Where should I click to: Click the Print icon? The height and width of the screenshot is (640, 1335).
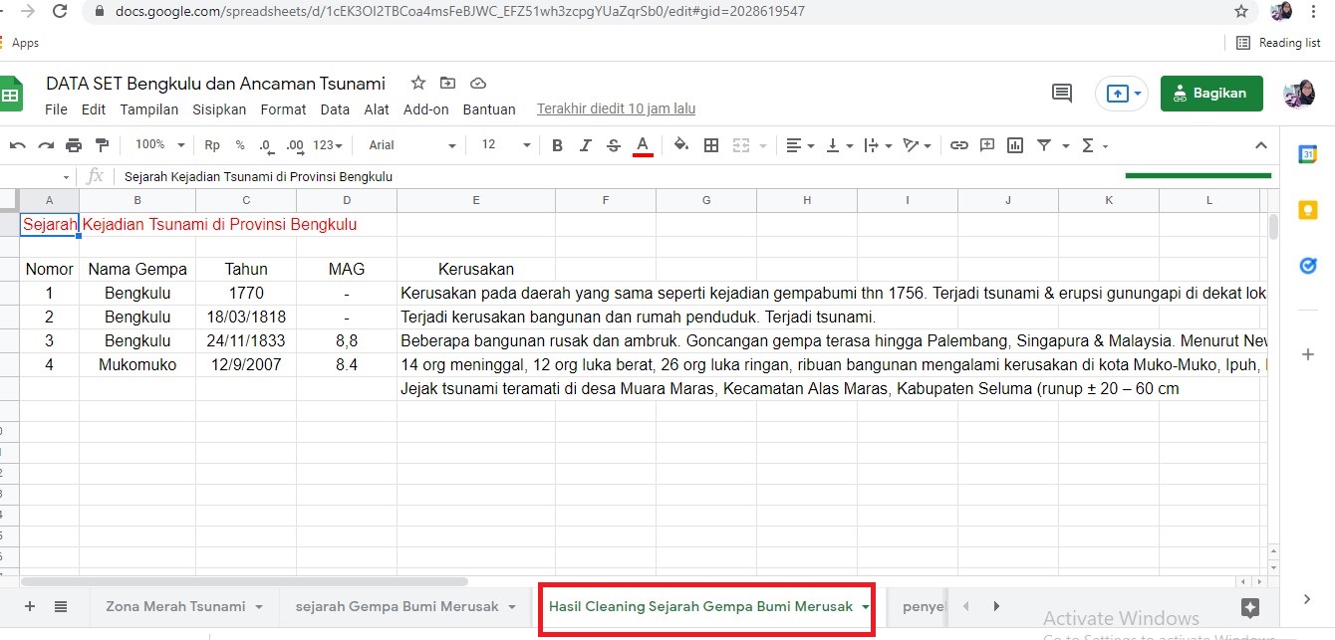(74, 145)
